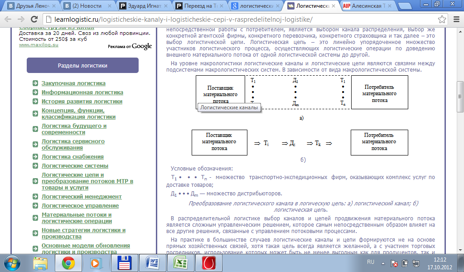Close the Google 'логистически' search tab
Image resolution: width=464 pixels, height=272 pixels.
(278, 5)
